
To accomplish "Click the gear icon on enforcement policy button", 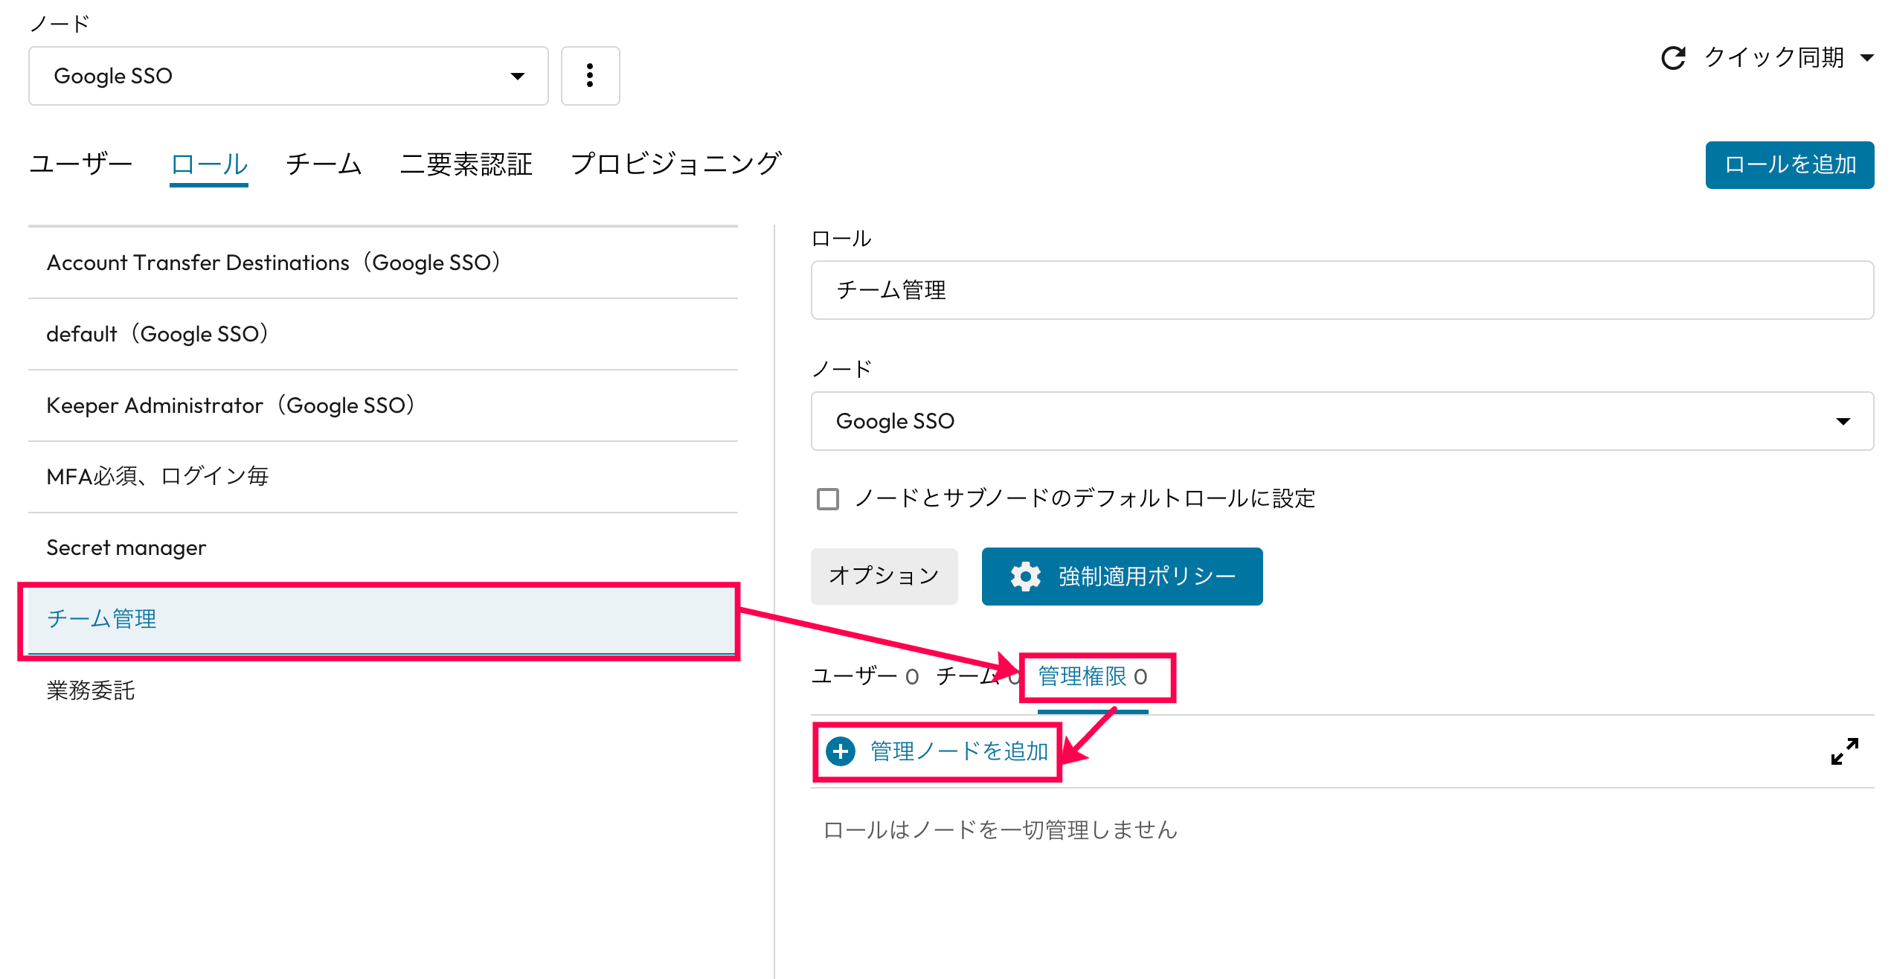I will 1025,577.
